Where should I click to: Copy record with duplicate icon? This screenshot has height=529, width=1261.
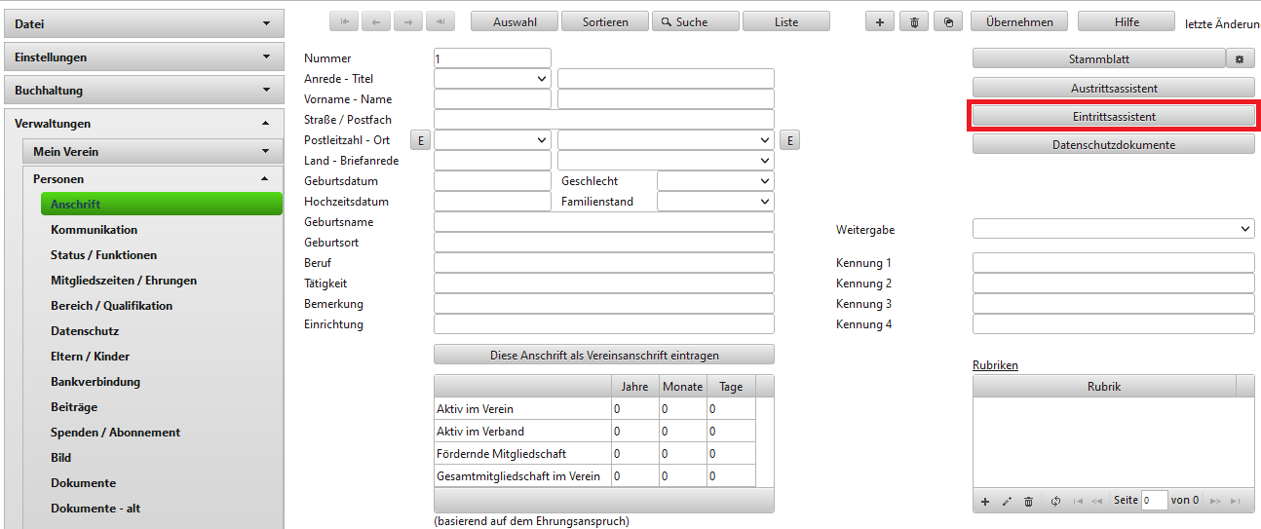tap(948, 21)
